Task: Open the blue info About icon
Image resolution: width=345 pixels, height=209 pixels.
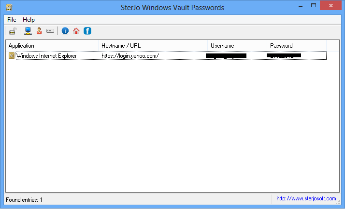Action: pyautogui.click(x=65, y=31)
